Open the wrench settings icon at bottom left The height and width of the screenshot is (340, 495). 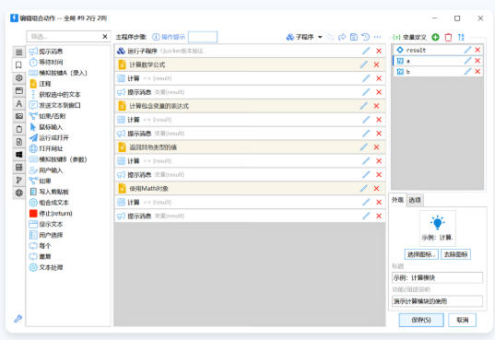click(18, 319)
